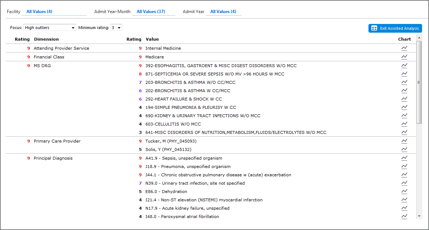The height and width of the screenshot is (230, 429).
Task: Open chart for 871-SEPTICEMIA severe sepsis row
Action: [404, 74]
